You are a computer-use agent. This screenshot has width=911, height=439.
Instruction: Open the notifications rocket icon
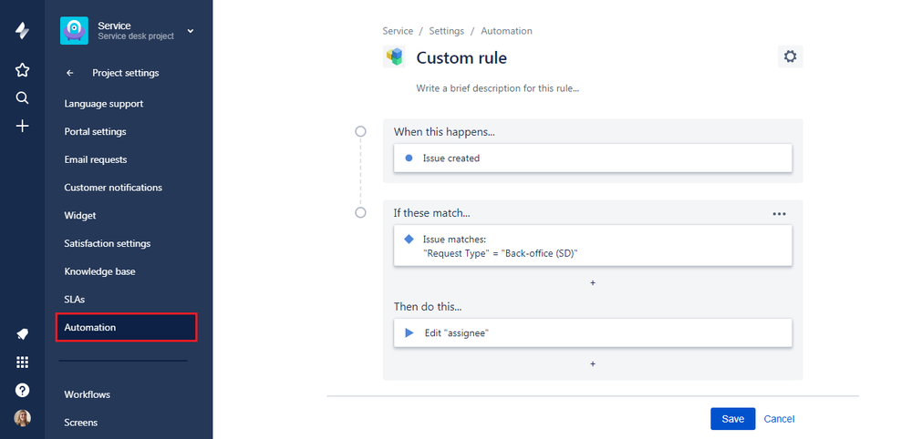coord(23,334)
